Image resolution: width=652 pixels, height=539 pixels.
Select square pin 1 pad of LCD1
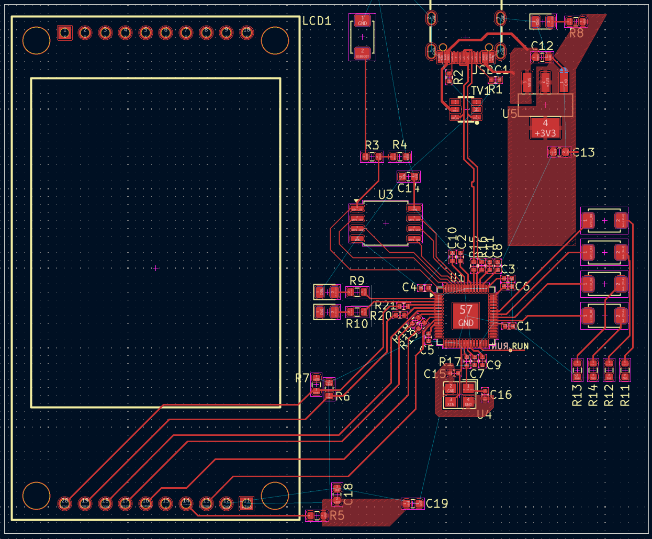[65, 32]
